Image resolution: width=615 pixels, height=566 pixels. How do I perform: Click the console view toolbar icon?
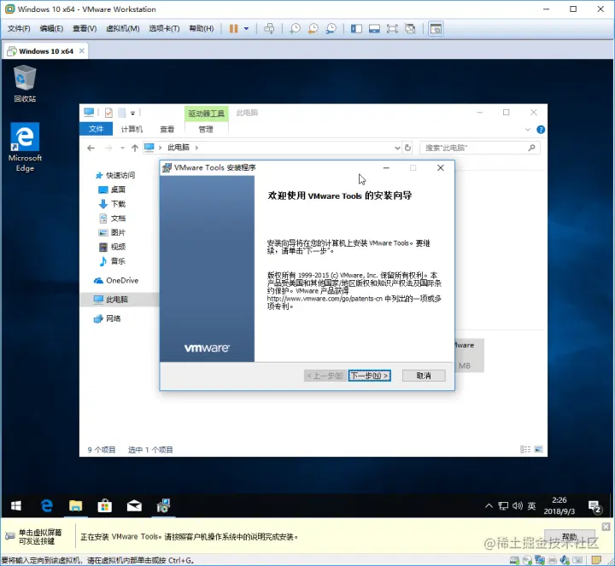[436, 29]
